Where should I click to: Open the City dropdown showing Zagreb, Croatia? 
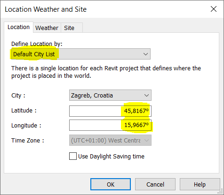(x=110, y=95)
